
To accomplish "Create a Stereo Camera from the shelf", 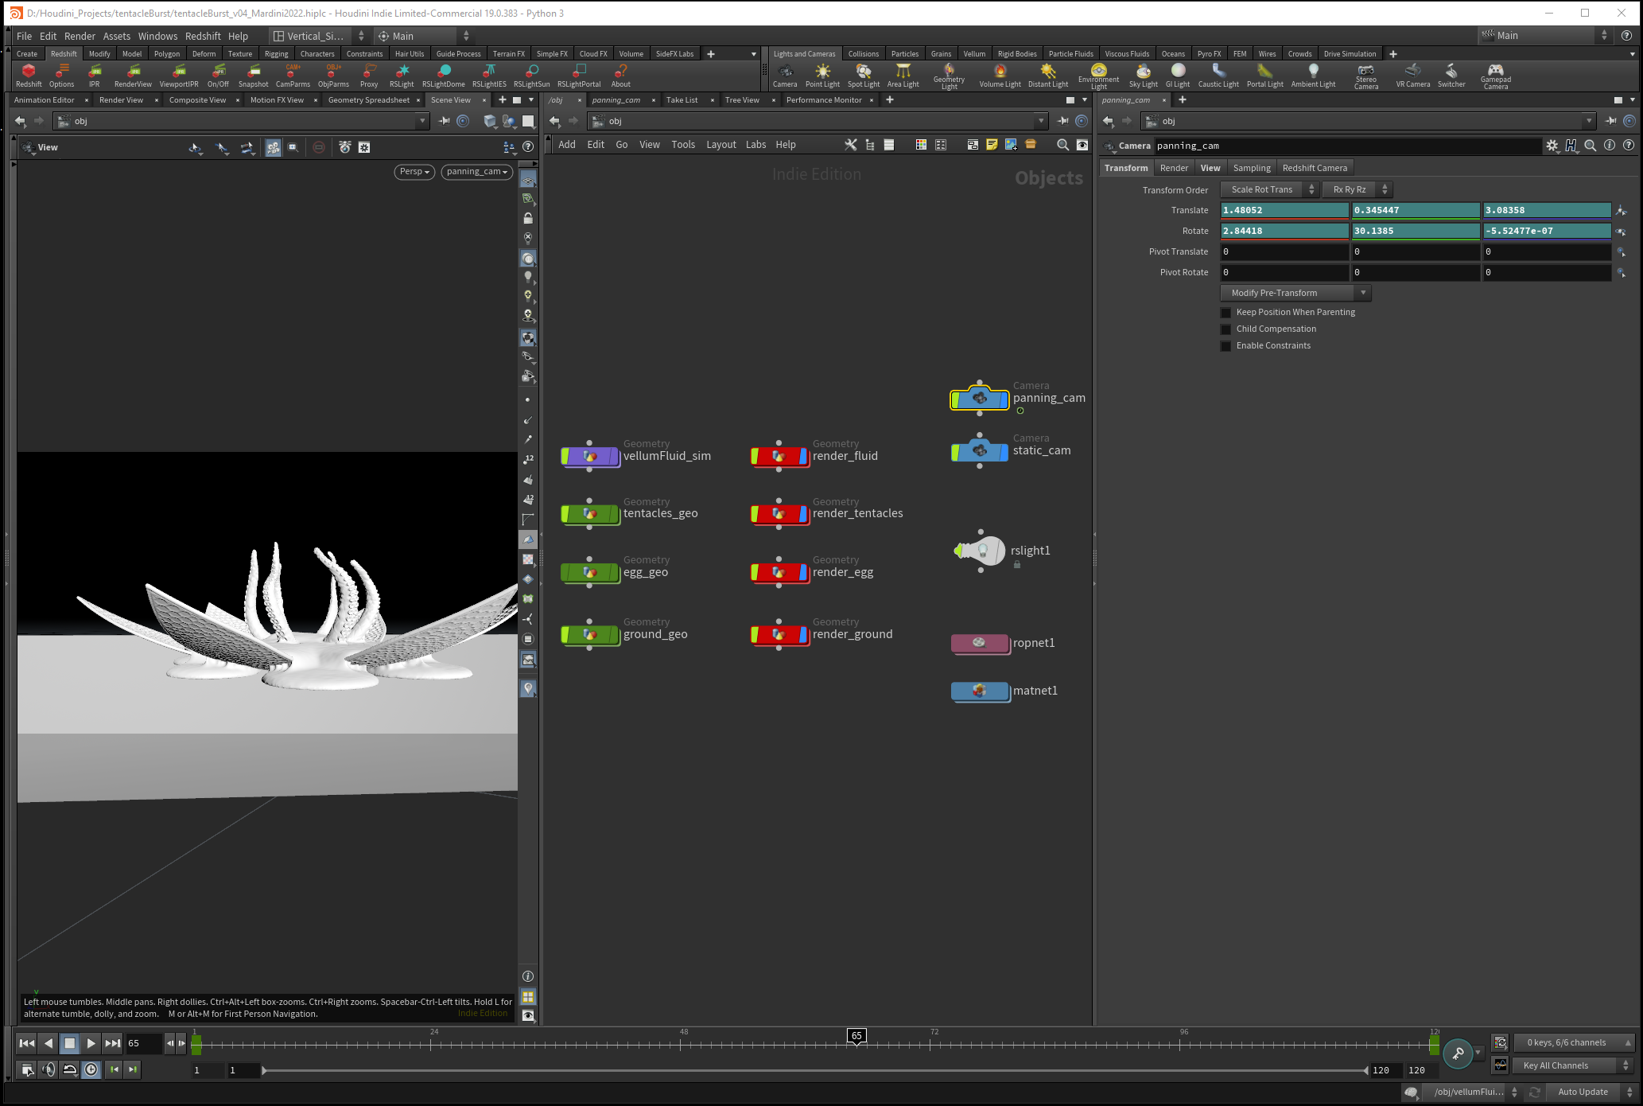I will 1366,76.
